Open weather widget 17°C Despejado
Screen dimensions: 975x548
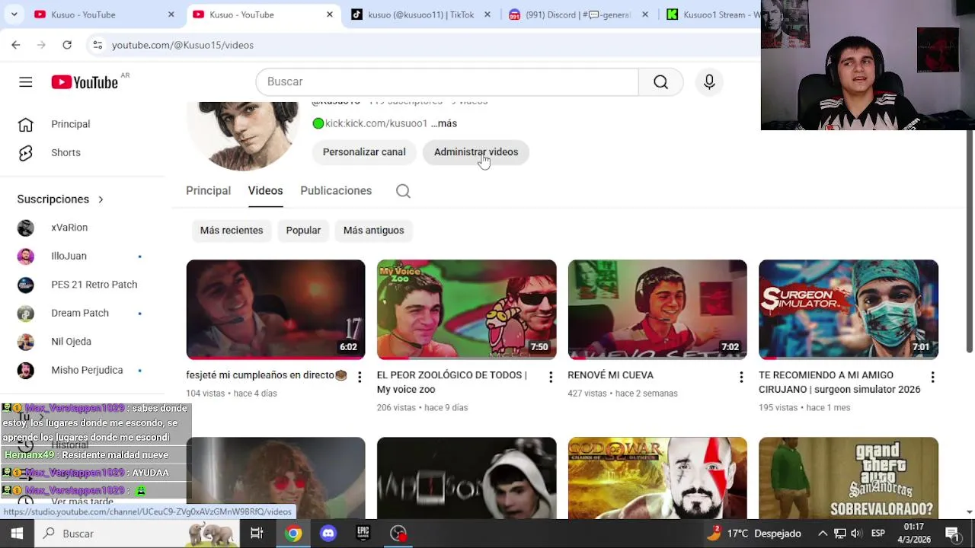pos(754,534)
